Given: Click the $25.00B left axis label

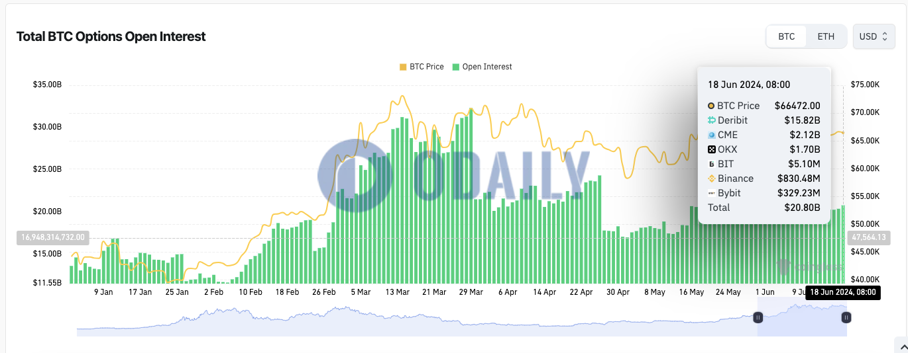Looking at the screenshot, I should (x=47, y=169).
